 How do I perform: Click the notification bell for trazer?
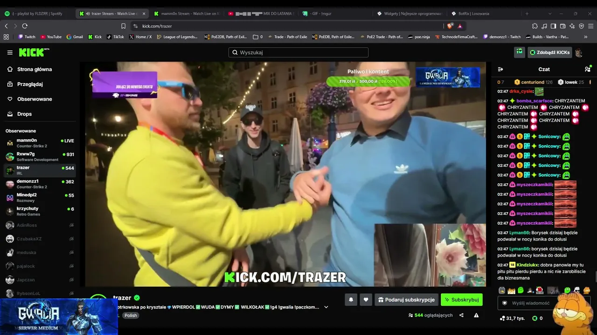[351, 300]
